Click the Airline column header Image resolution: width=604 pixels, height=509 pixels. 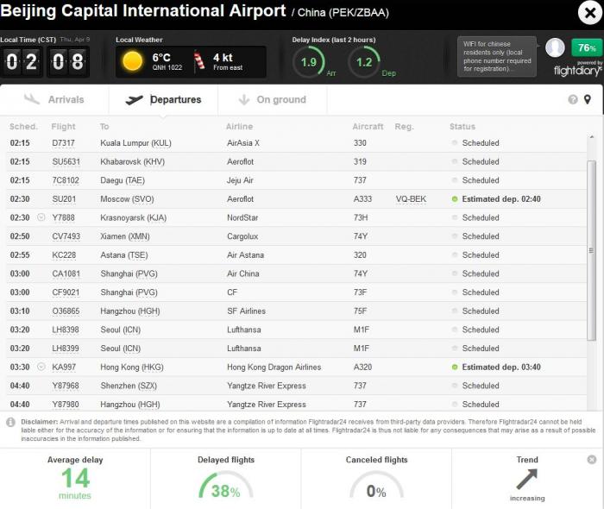[239, 126]
